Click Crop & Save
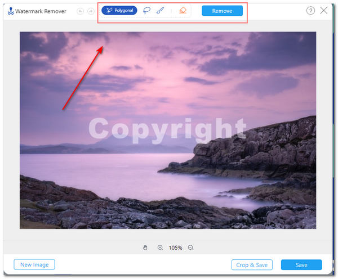Viewport: 338px width, 279px height. coord(252,265)
